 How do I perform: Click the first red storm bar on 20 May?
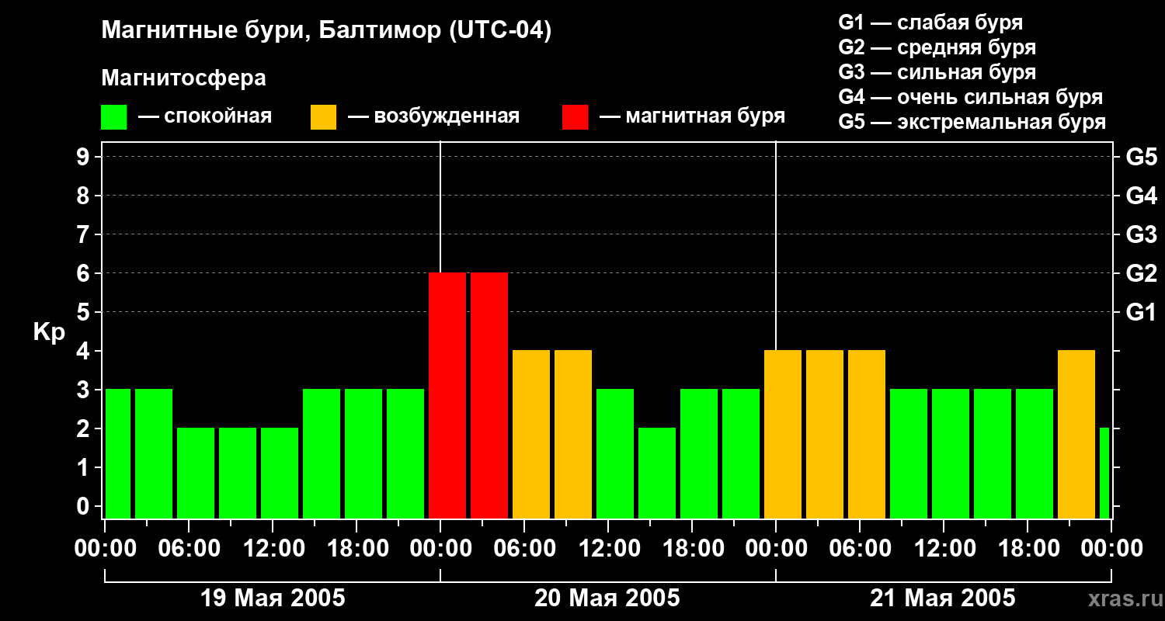click(x=447, y=395)
